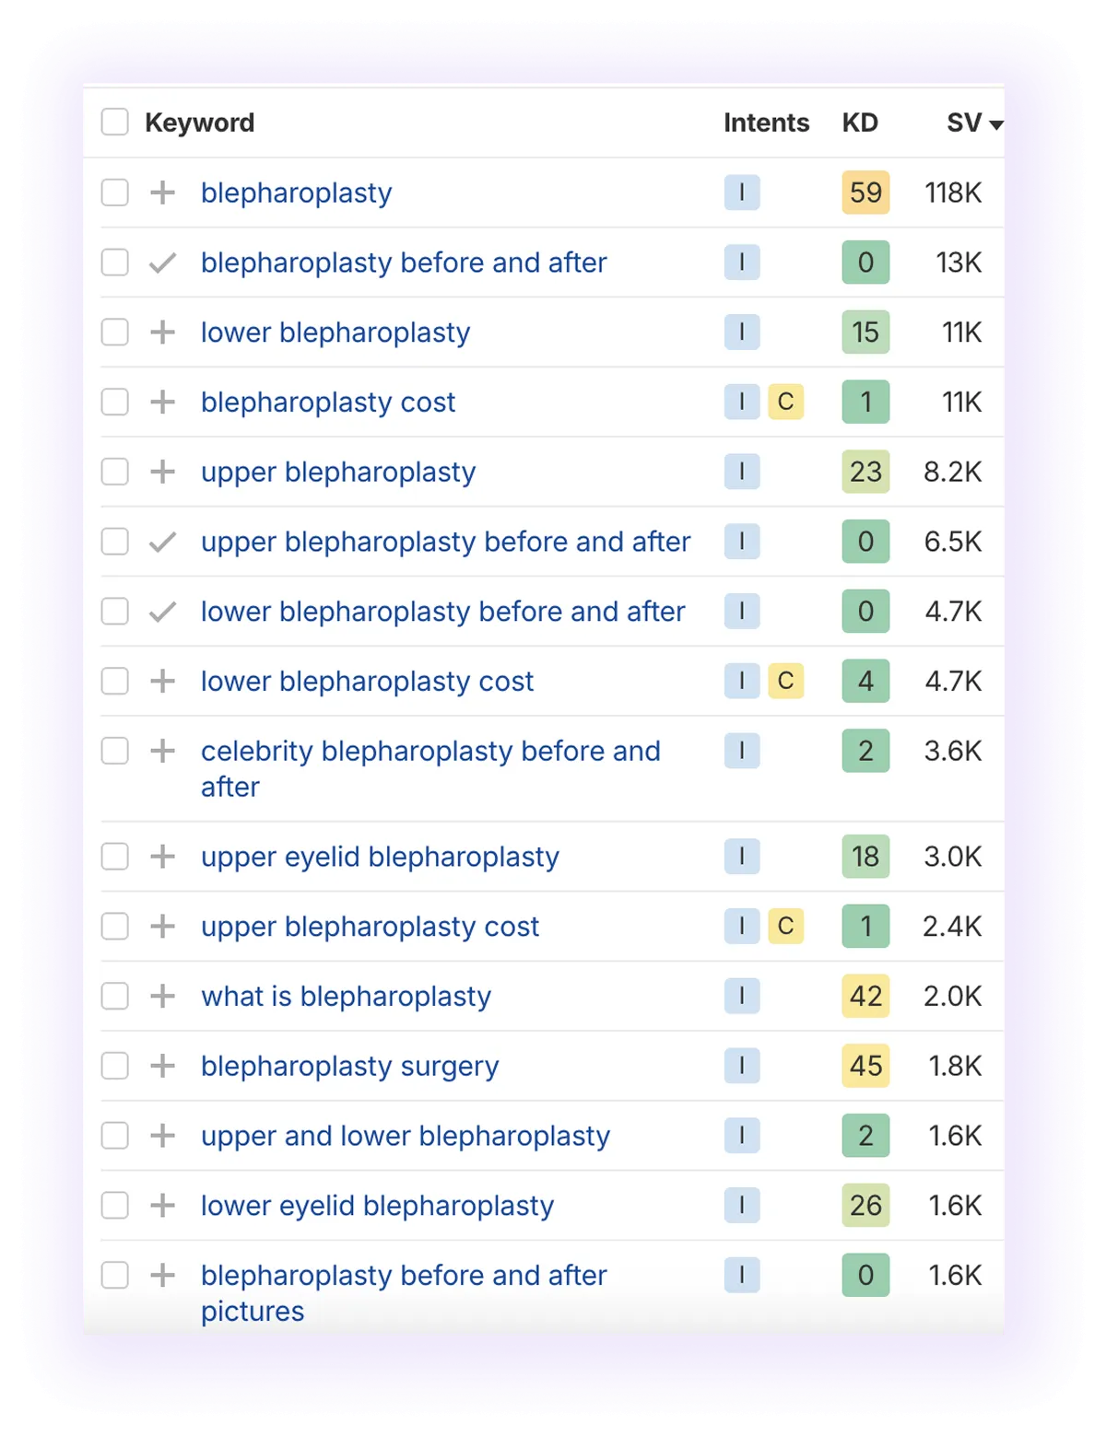The image size is (1106, 1436).
Task: Open the "lower eyelid blepharoplasty" keyword link
Action: (377, 1205)
